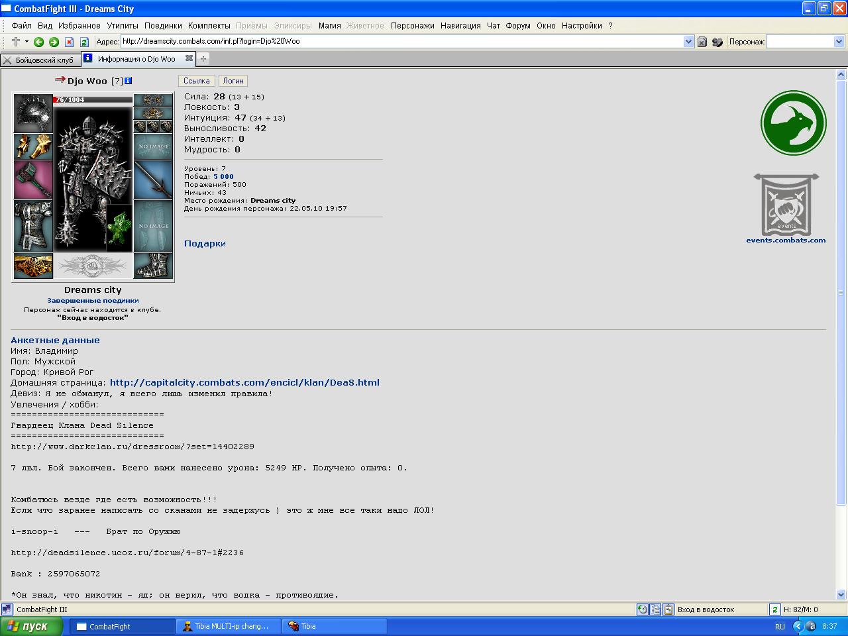Image resolution: width=848 pixels, height=636 pixels.
Task: Open the Персонажи menu
Action: [x=413, y=26]
